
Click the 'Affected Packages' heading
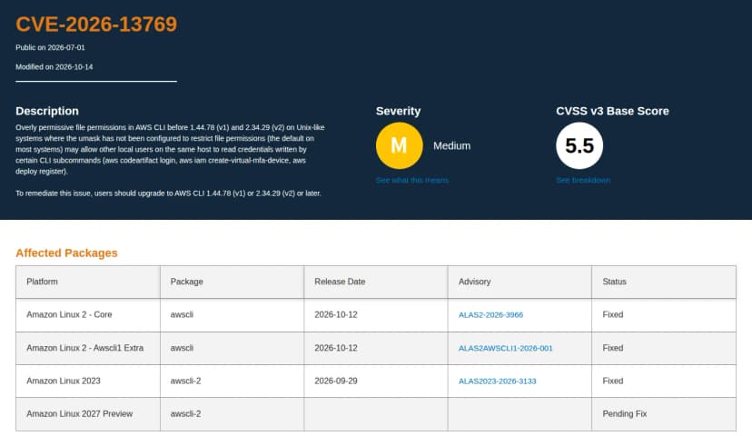pos(66,253)
